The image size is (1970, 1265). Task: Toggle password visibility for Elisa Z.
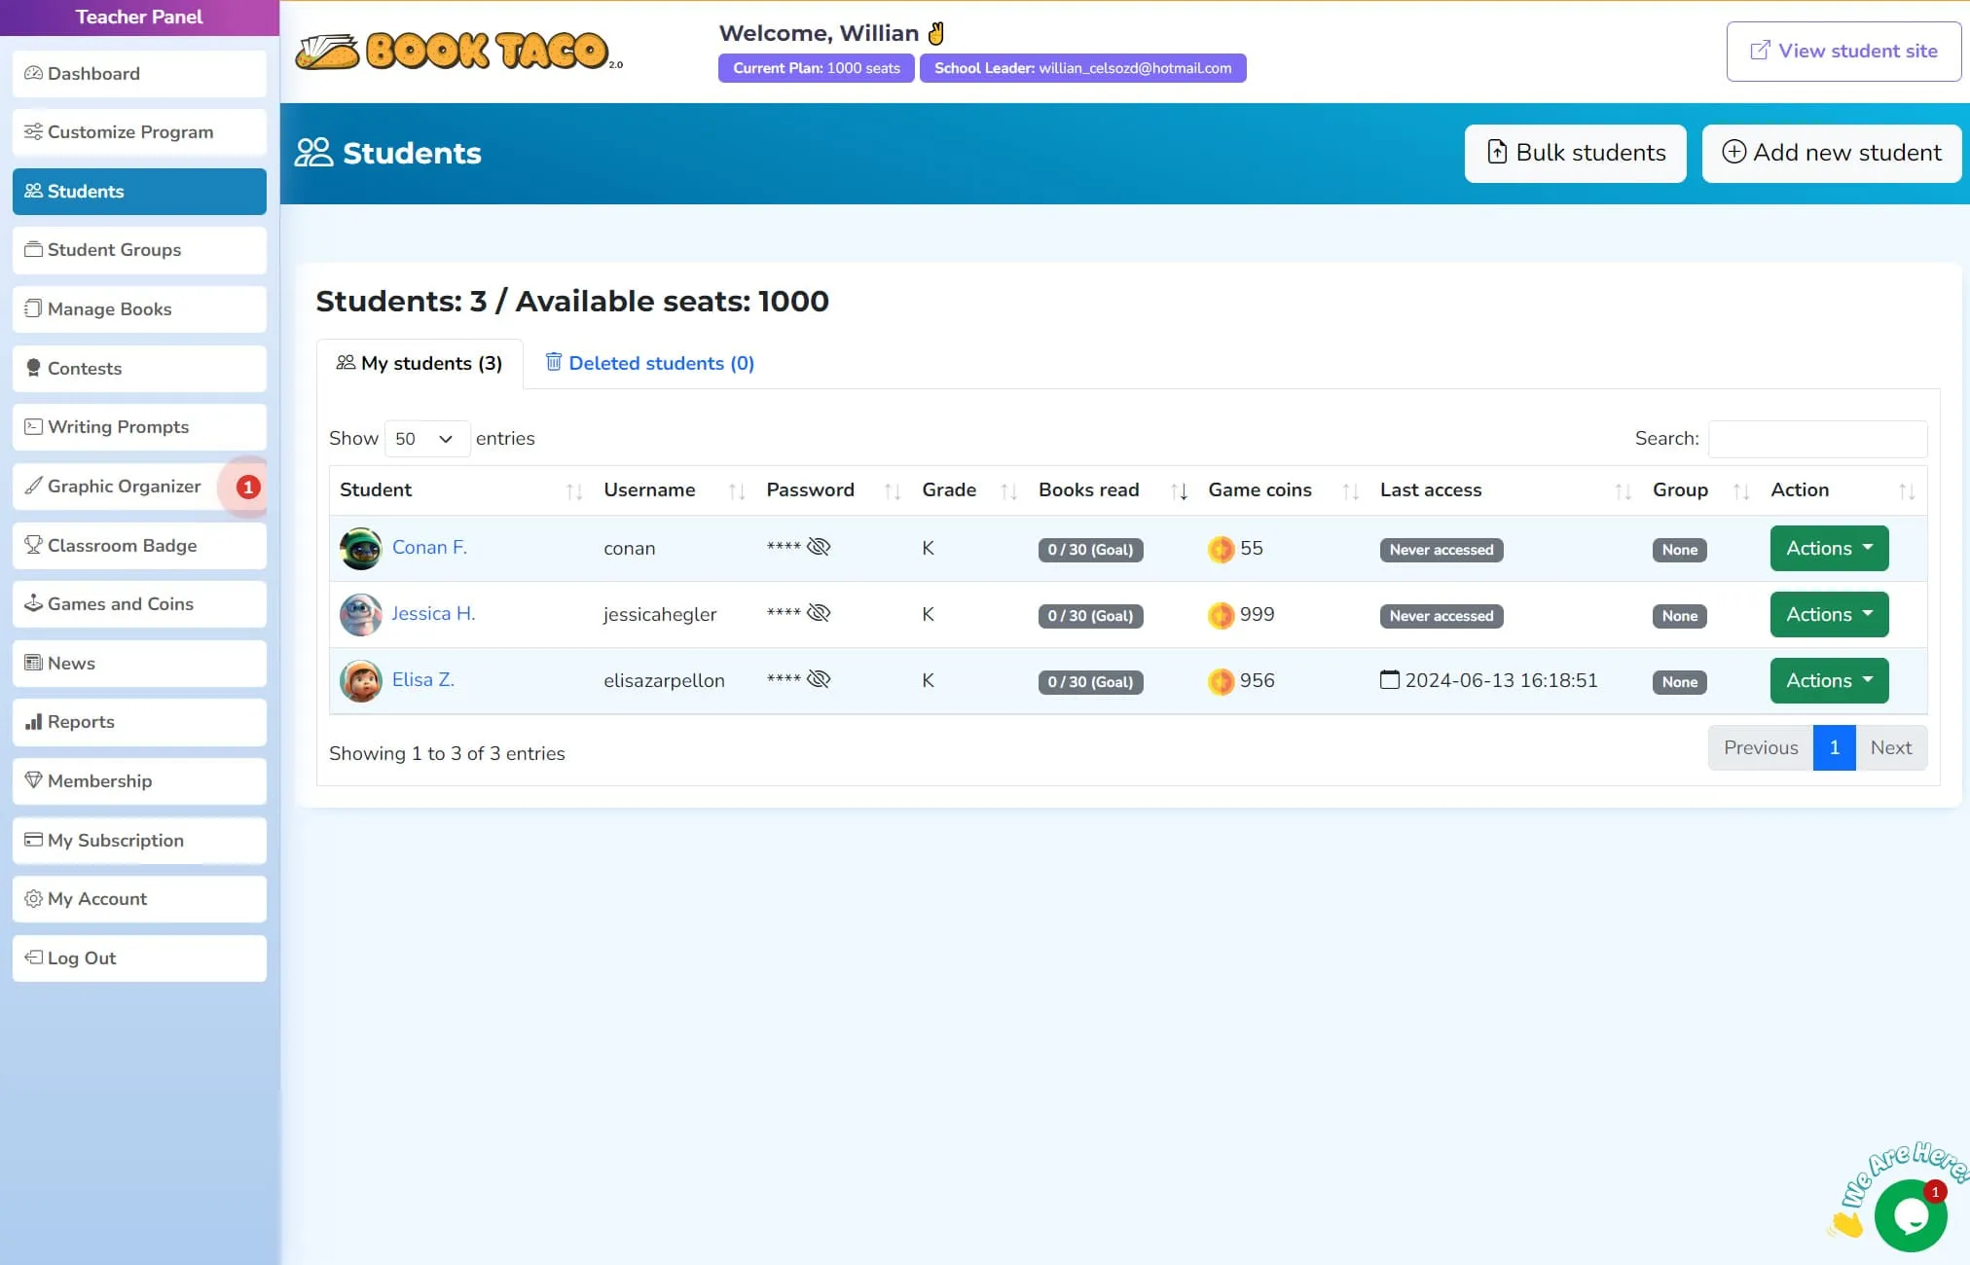point(819,679)
